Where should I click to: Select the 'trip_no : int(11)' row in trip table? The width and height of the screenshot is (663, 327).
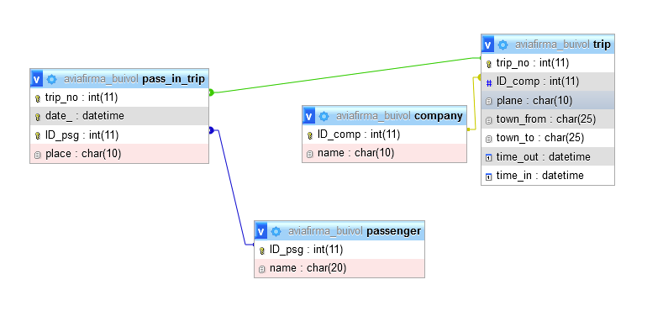(548, 63)
